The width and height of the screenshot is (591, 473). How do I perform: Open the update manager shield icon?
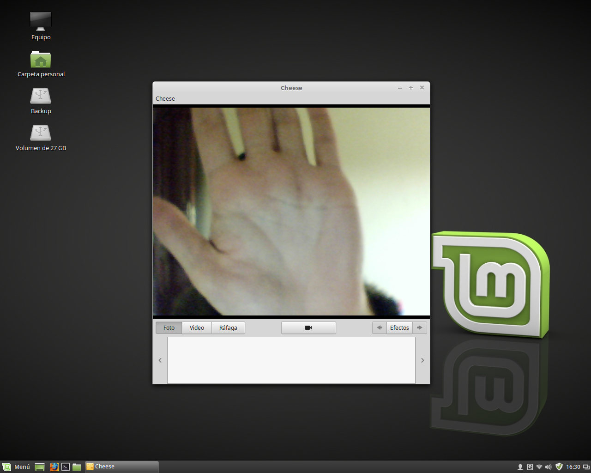(559, 467)
